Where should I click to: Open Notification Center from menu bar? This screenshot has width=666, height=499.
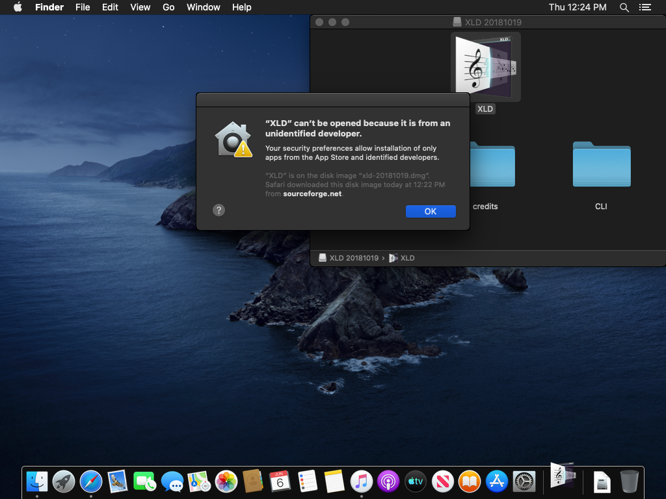tap(645, 7)
